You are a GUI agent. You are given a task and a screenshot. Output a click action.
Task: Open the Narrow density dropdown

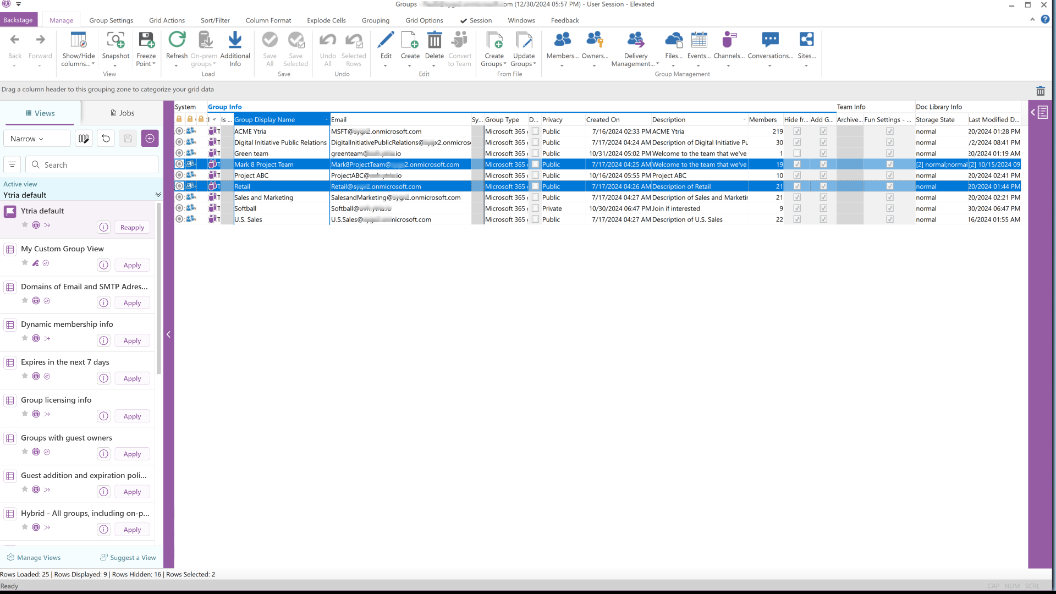(x=37, y=139)
